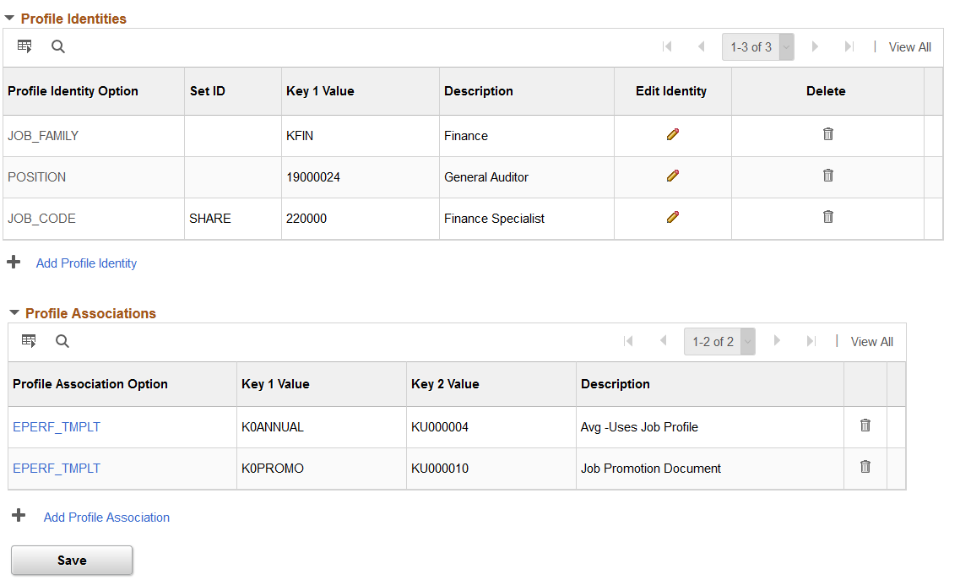View All rows in Profile Identities
This screenshot has width=960, height=580.
click(910, 47)
